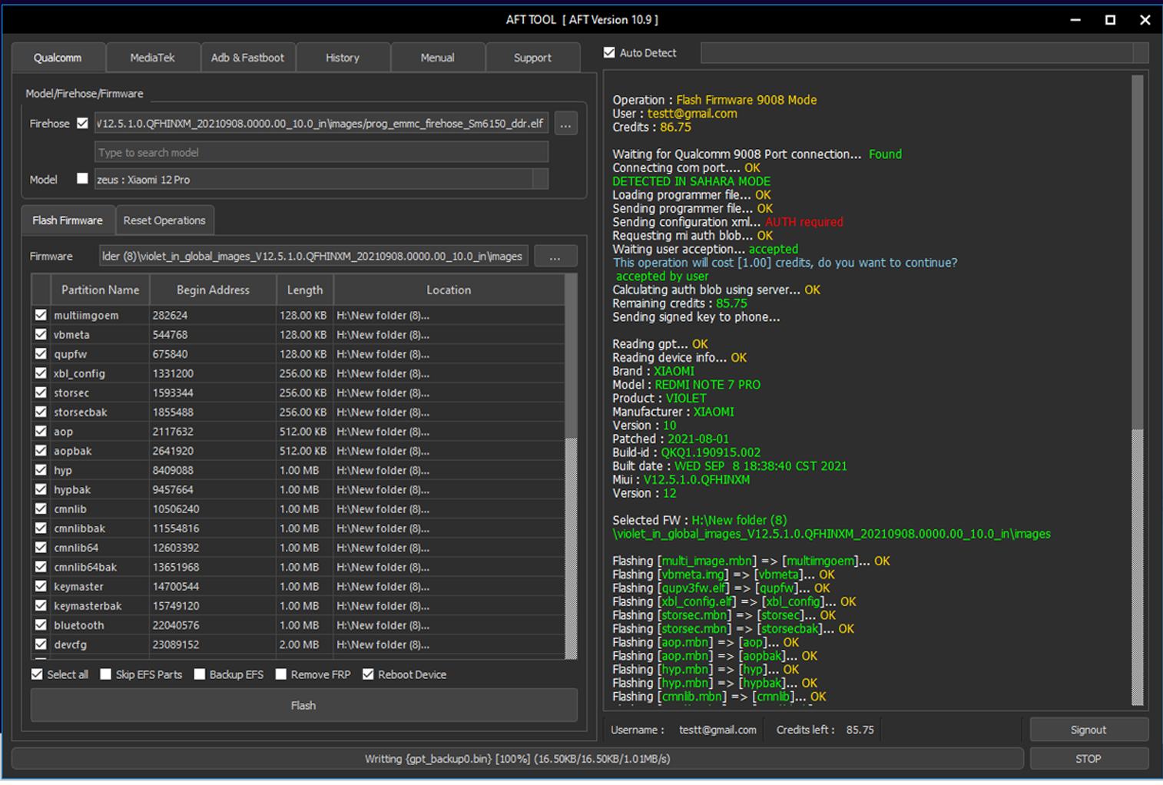Click 'REDMI NOTE 7 PRO' log text
Image resolution: width=1163 pixels, height=785 pixels.
coord(707,385)
